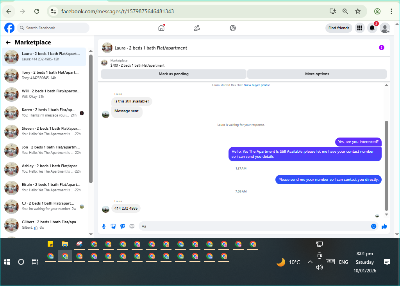Open the Facebook Home icon
This screenshot has width=400, height=286.
(x=161, y=28)
